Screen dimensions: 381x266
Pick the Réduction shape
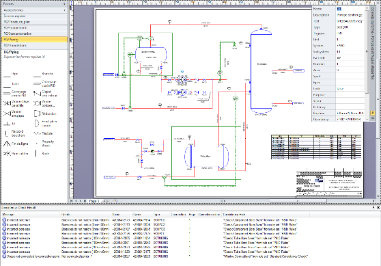(x=45, y=114)
